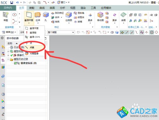
Task: Open the assembly navigator sidebar tab
Action: pyautogui.click(x=3, y=47)
